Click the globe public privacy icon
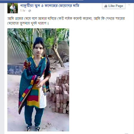This screenshot has height=134, width=134. coord(30,11)
